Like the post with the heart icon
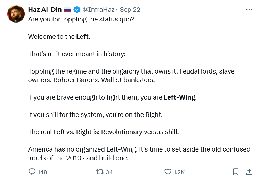The image size is (260, 181). pos(168,172)
